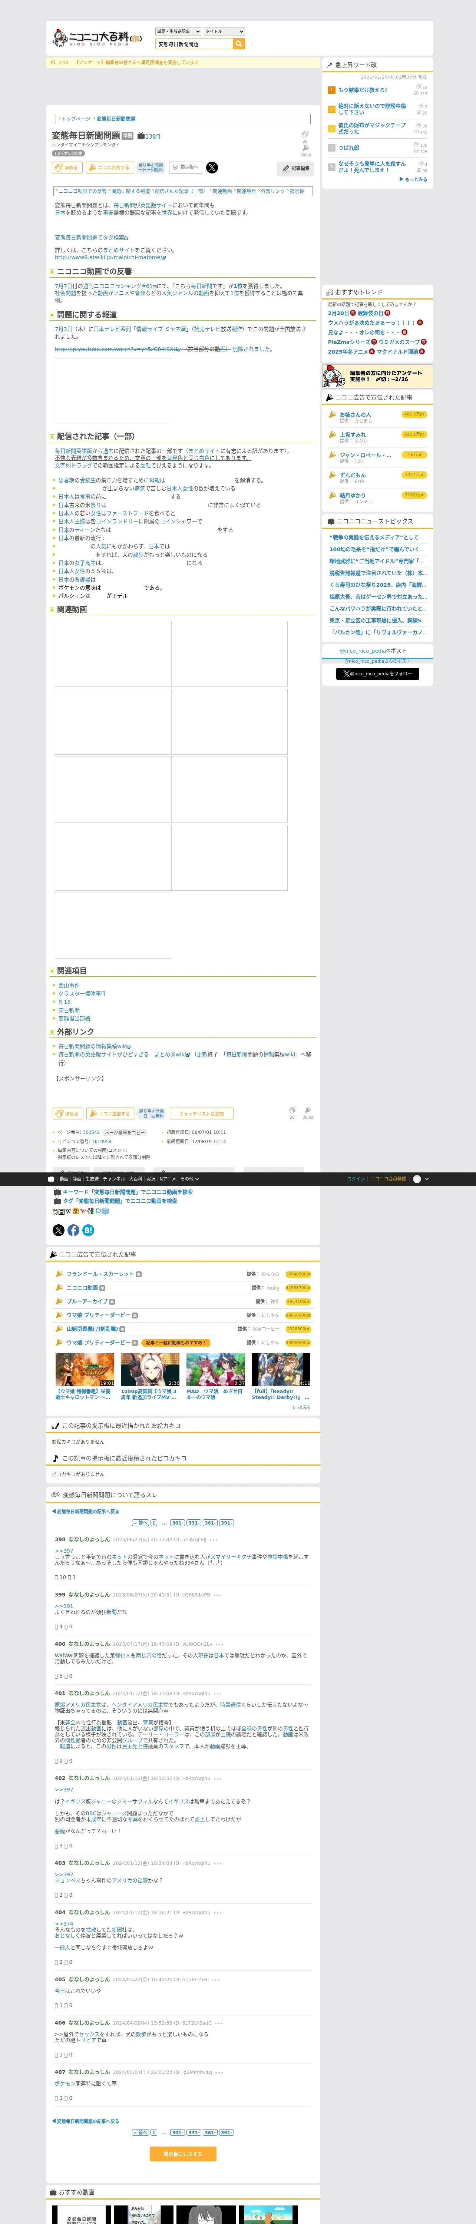This screenshot has height=2224, width=476.
Task: Jump to 関連項目 in the contents list
Action: click(x=245, y=191)
